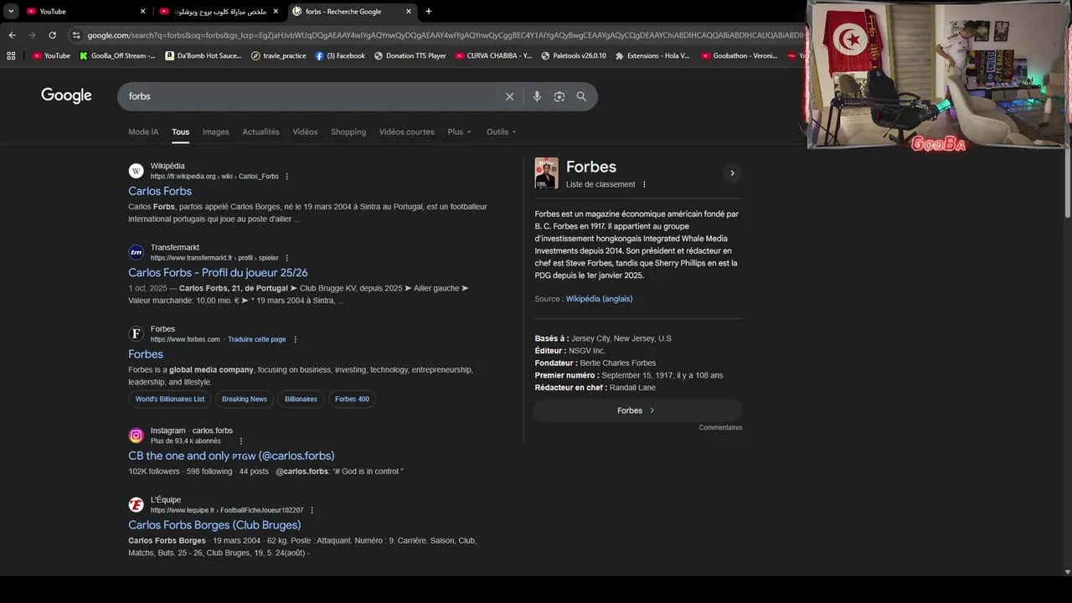Open the (3) Facebook bookmark
The height and width of the screenshot is (603, 1072).
[340, 55]
